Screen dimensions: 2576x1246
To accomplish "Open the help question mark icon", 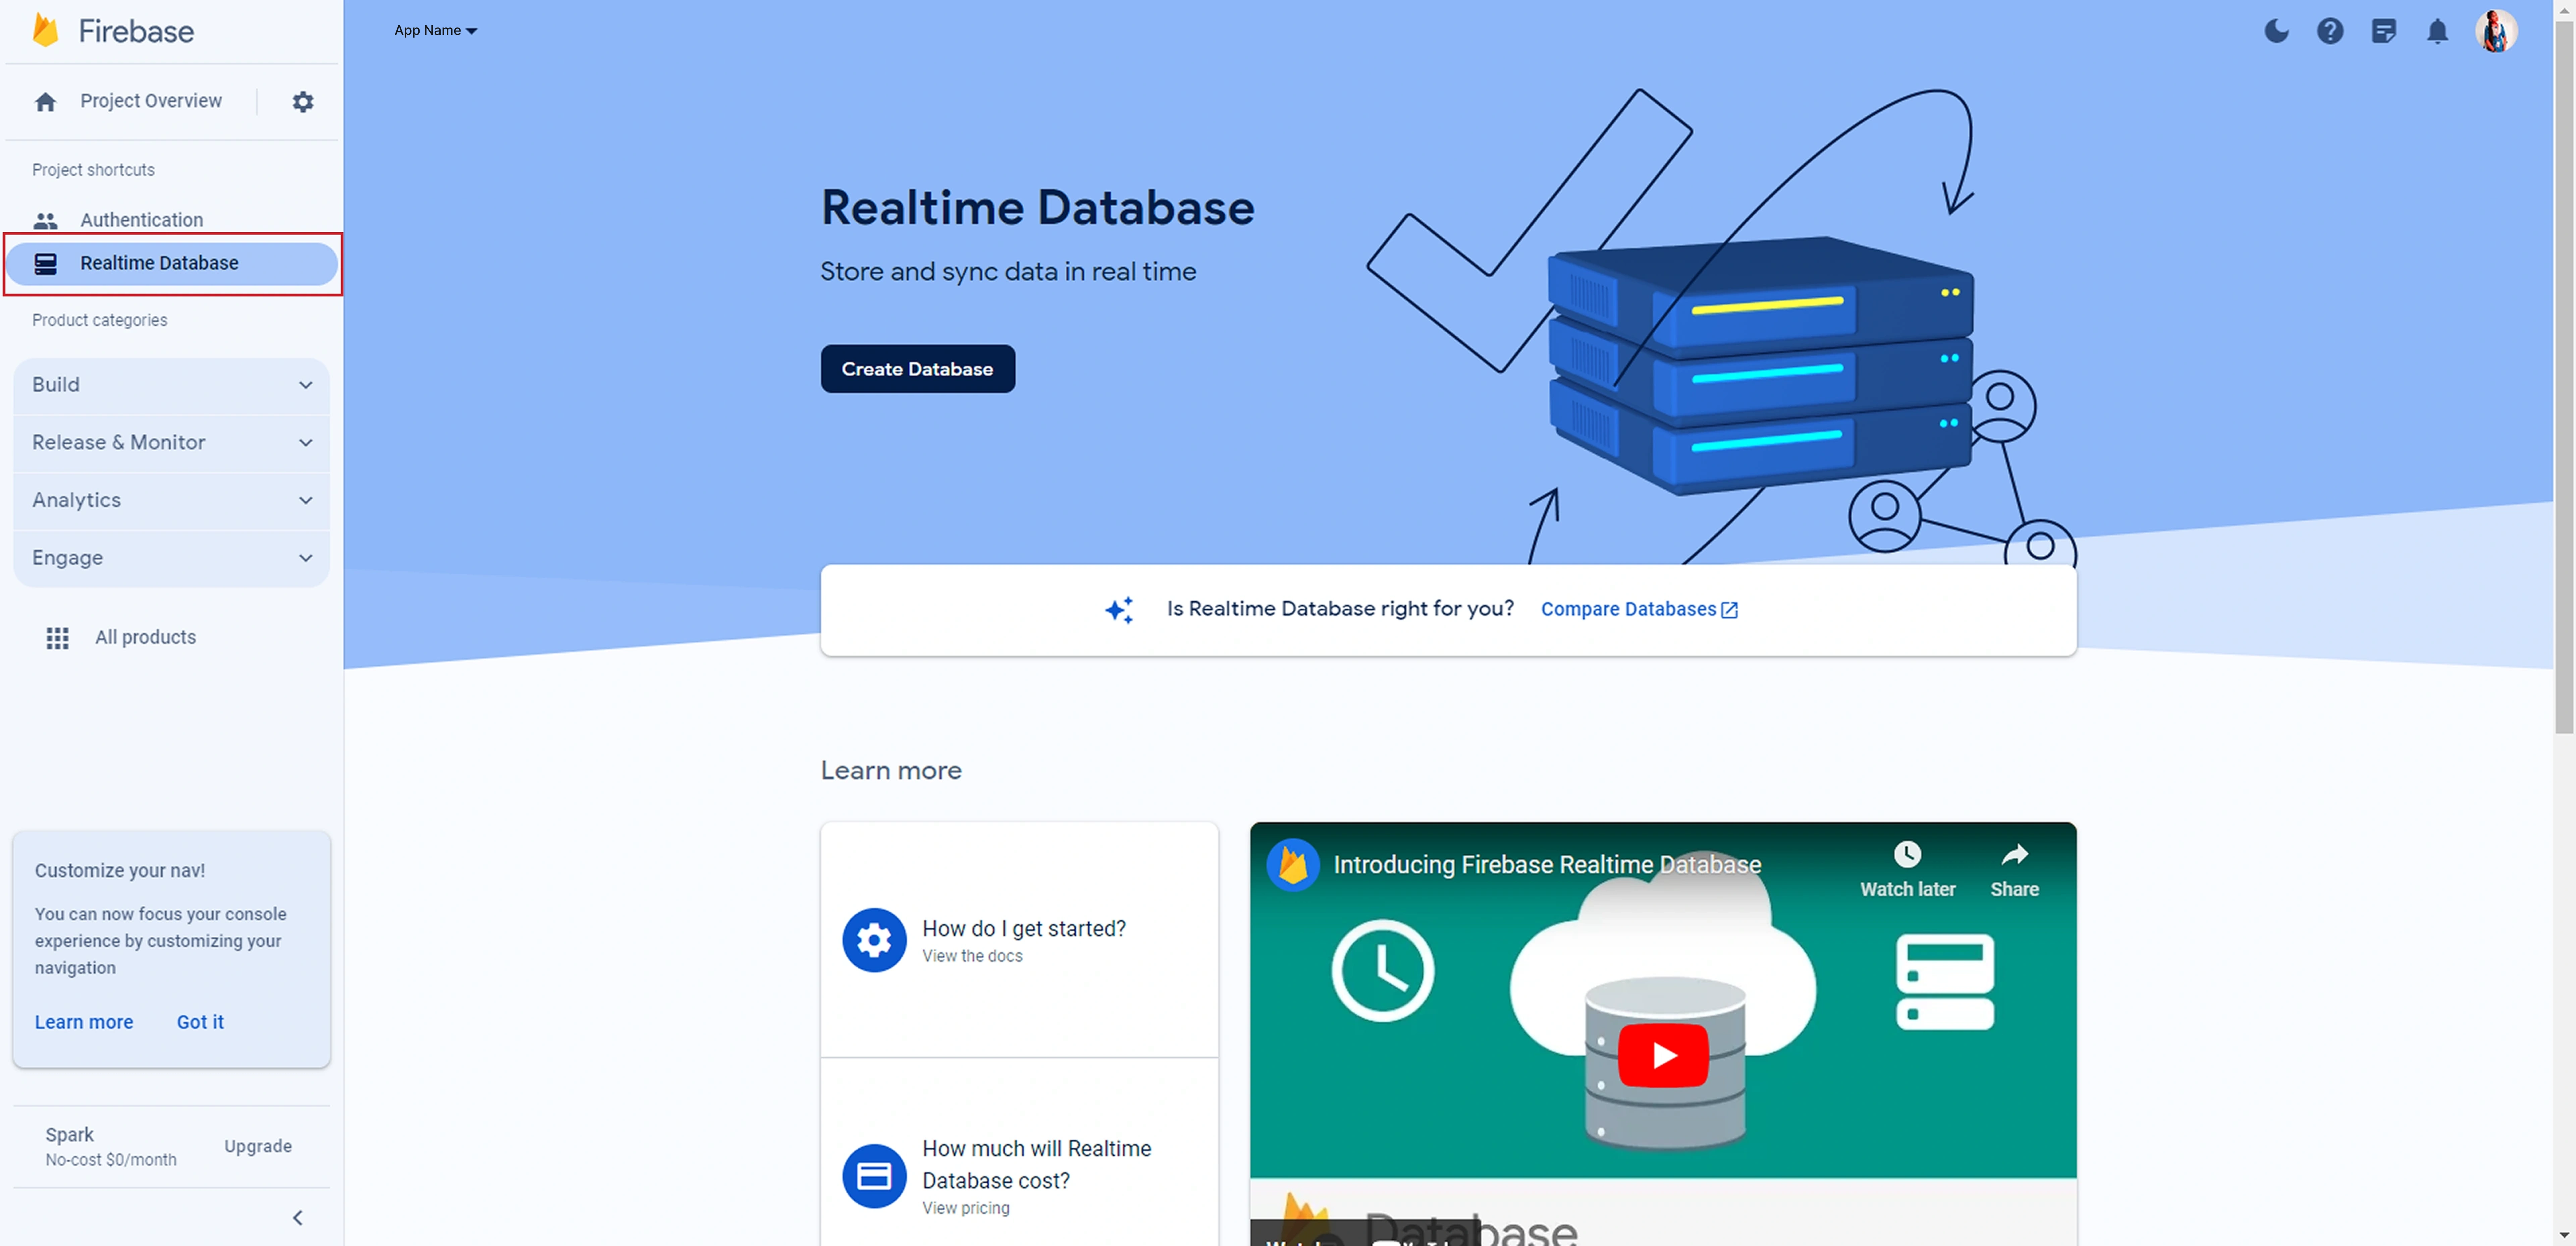I will click(x=2330, y=31).
